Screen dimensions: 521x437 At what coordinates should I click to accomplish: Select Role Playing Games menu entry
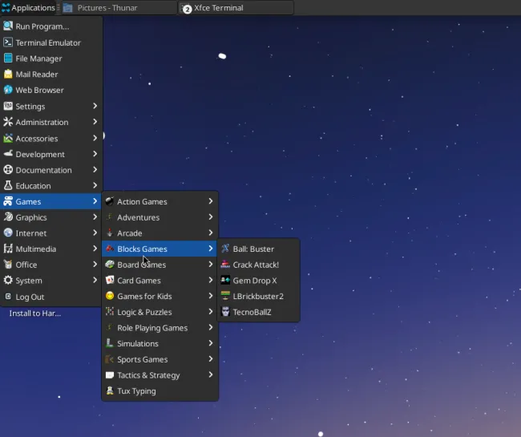[x=151, y=328]
